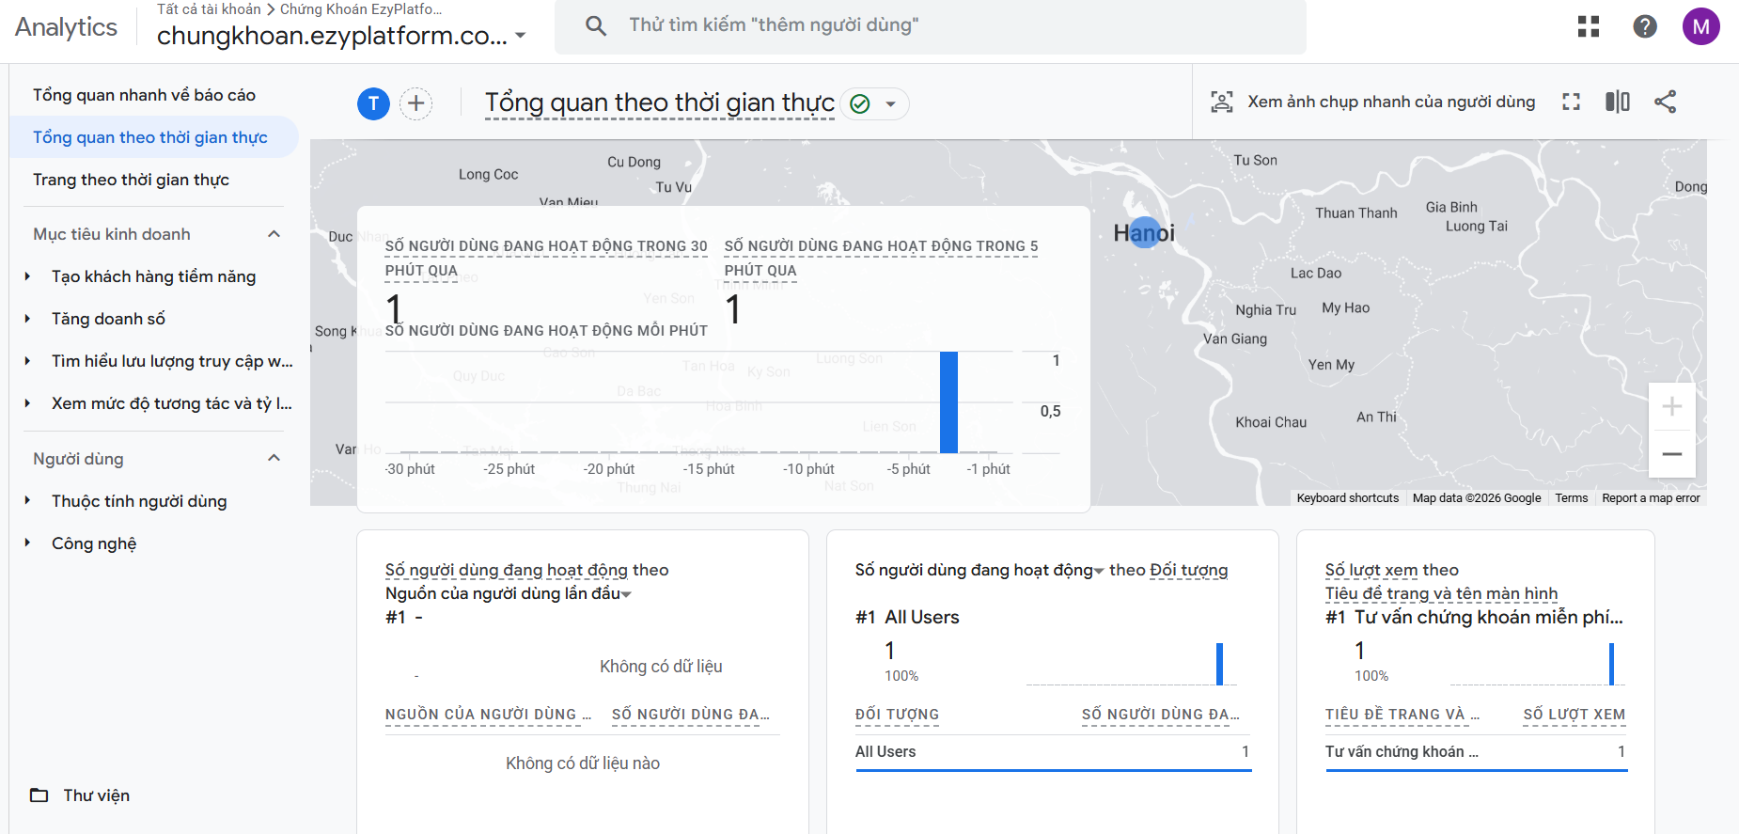The image size is (1739, 834).
Task: Open the Google apps grid icon
Action: coord(1589,26)
